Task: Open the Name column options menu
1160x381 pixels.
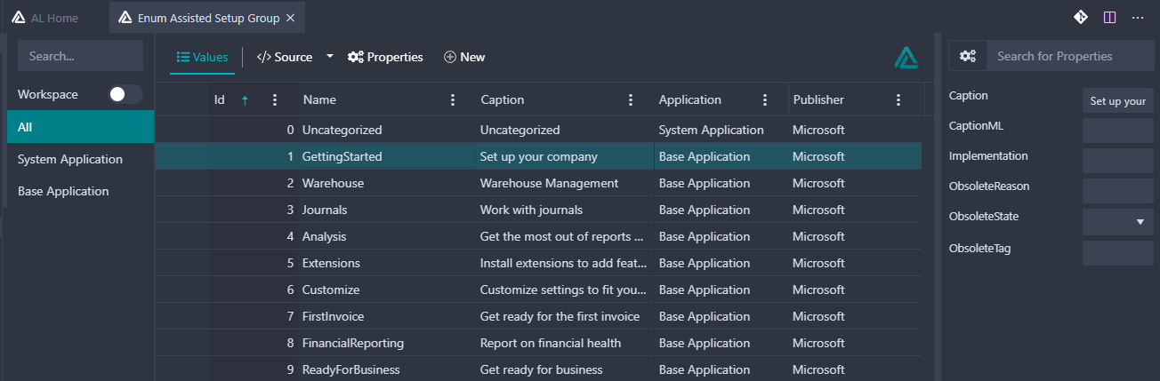Action: 453,99
